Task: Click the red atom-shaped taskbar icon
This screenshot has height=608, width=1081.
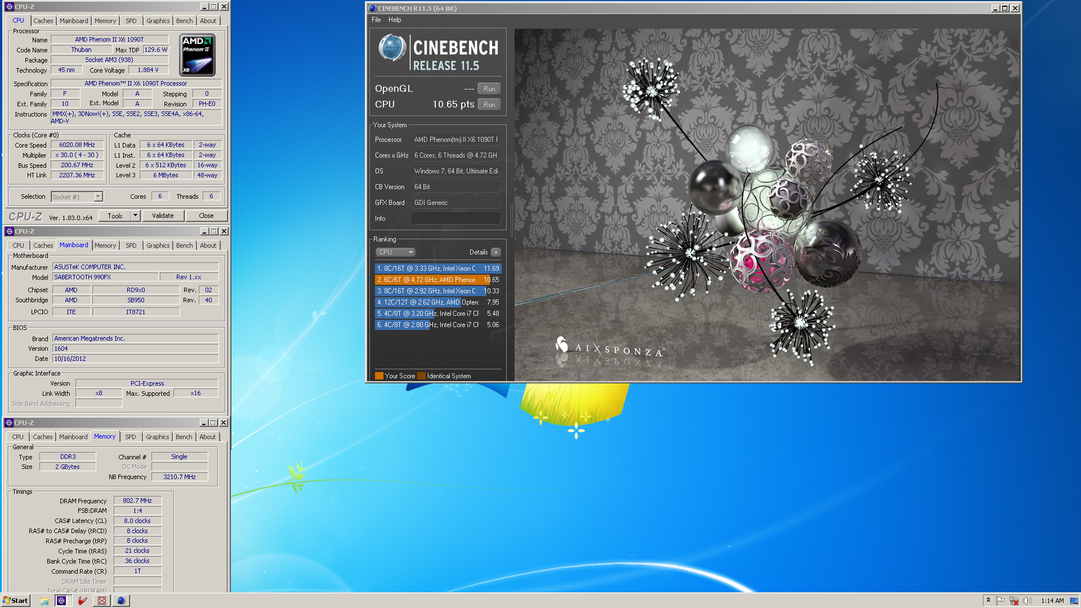Action: click(x=102, y=601)
